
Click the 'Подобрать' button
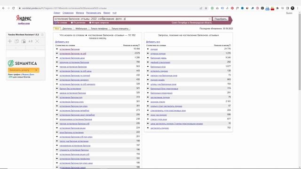(221, 19)
